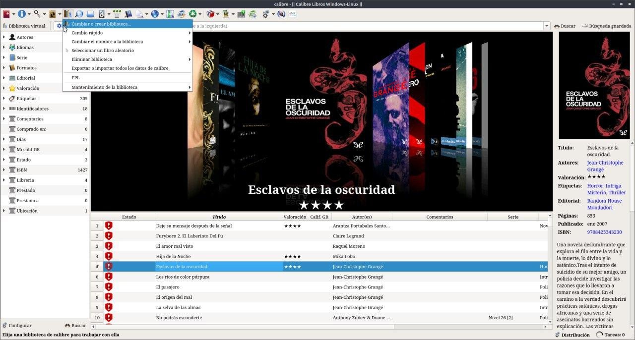The height and width of the screenshot is (340, 635).
Task: Click the Librería category in tag browser
Action: 45,180
